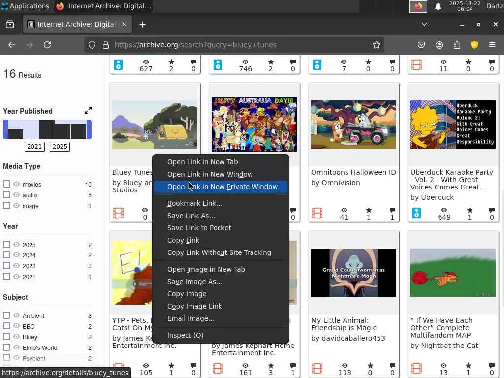Switch to the Internet Archive browser tab
The image size is (504, 378).
click(77, 25)
